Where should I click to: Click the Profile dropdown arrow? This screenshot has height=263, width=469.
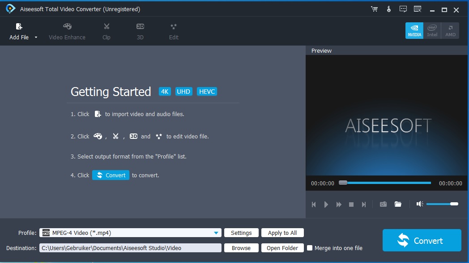[216, 233]
